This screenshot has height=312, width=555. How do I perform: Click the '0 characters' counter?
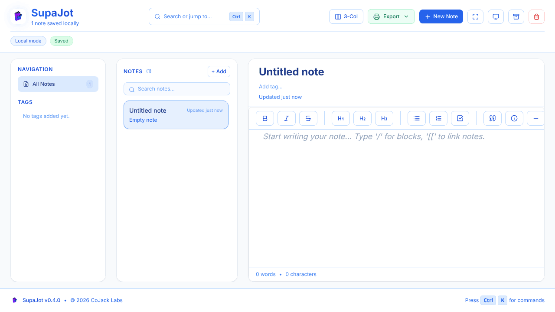(301, 274)
